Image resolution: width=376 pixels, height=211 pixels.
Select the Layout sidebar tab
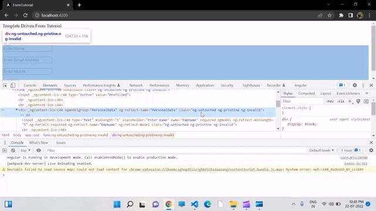point(325,93)
